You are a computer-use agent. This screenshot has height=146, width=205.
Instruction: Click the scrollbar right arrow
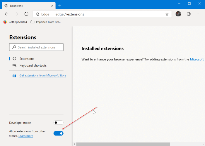[203, 144]
